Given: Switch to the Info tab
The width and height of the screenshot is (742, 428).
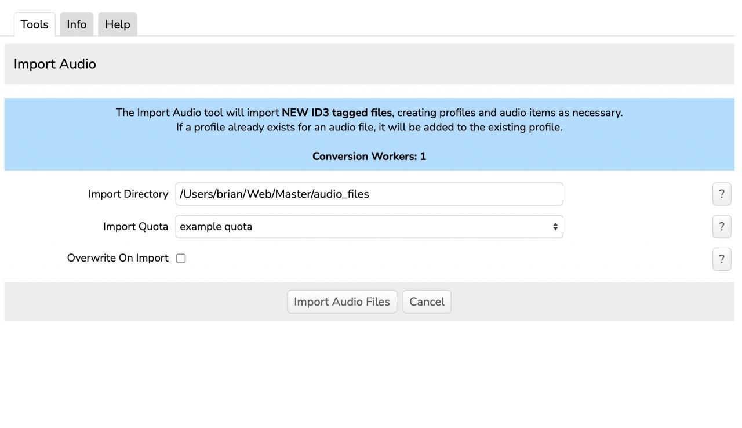Looking at the screenshot, I should [x=77, y=24].
